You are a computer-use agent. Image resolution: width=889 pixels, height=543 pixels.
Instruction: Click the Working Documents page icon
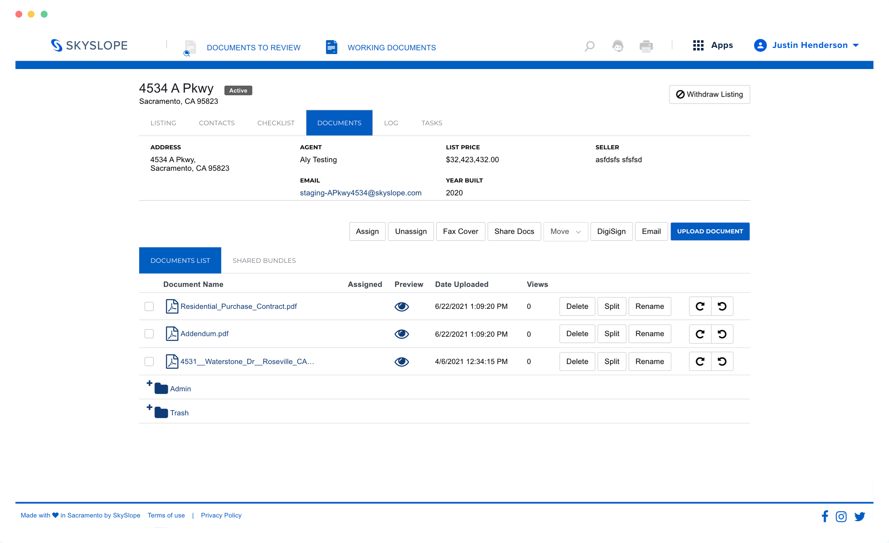331,47
